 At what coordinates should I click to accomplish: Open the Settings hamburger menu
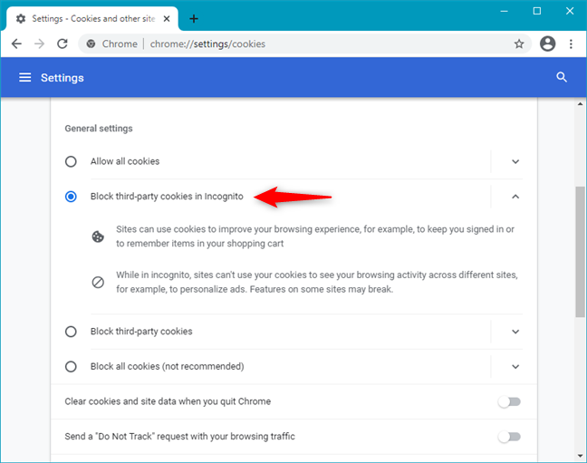pyautogui.click(x=24, y=78)
